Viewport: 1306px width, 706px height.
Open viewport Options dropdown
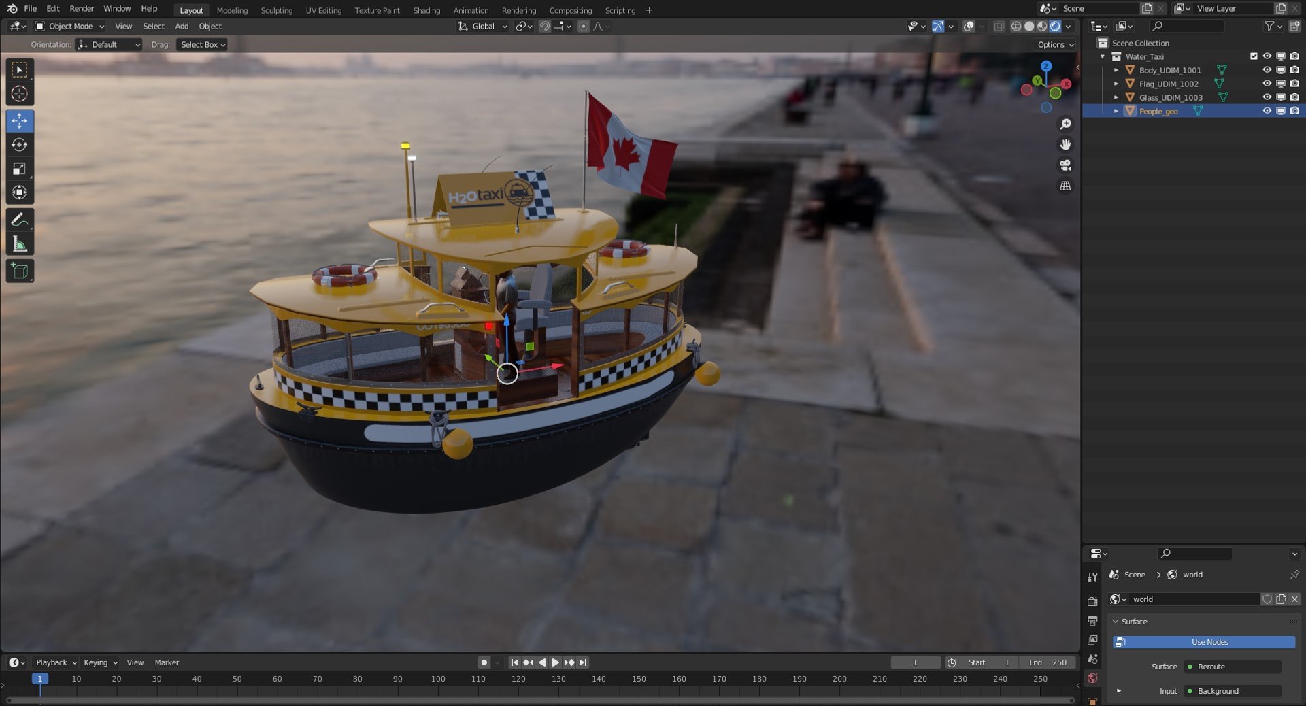1056,45
